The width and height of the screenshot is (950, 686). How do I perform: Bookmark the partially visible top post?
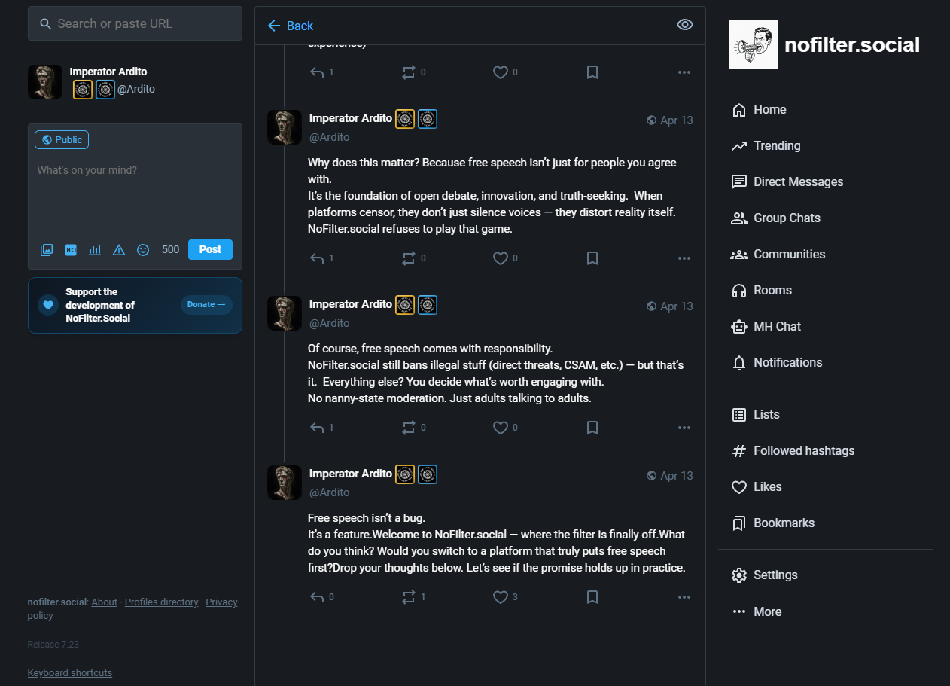(592, 72)
